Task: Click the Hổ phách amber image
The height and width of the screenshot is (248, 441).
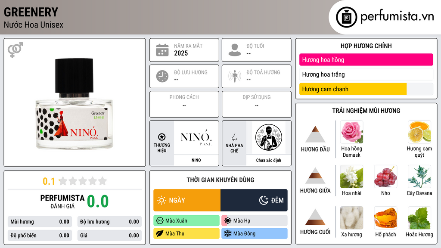Action: (385, 218)
